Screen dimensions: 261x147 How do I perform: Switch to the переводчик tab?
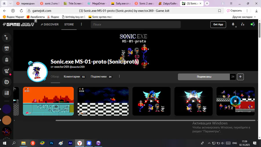[x=26, y=3]
